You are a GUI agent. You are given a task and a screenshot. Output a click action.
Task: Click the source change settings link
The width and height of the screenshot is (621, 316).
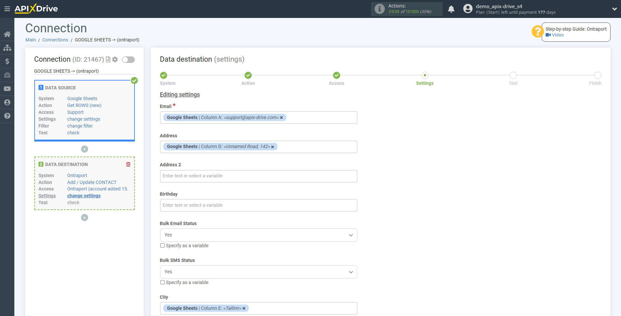coord(84,119)
